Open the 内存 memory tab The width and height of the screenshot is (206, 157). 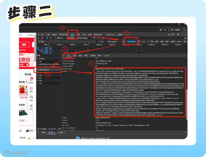(x=84, y=35)
